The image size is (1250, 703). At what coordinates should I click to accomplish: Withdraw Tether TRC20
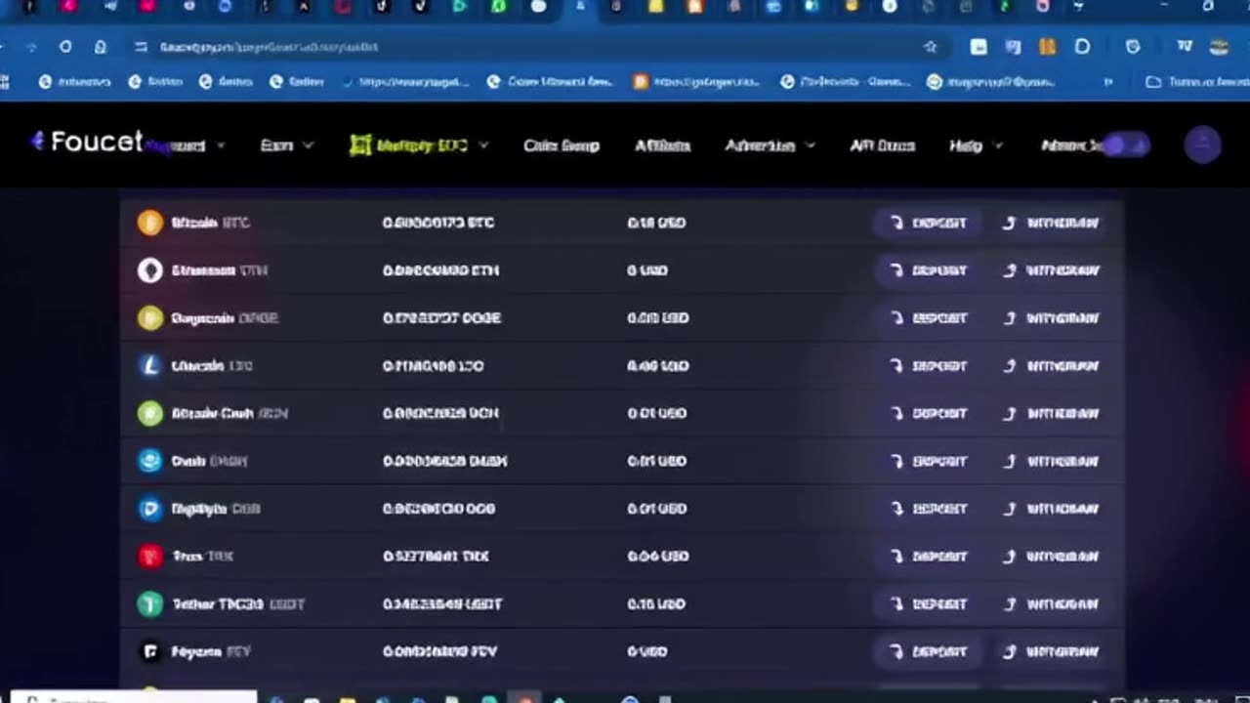coord(1051,604)
